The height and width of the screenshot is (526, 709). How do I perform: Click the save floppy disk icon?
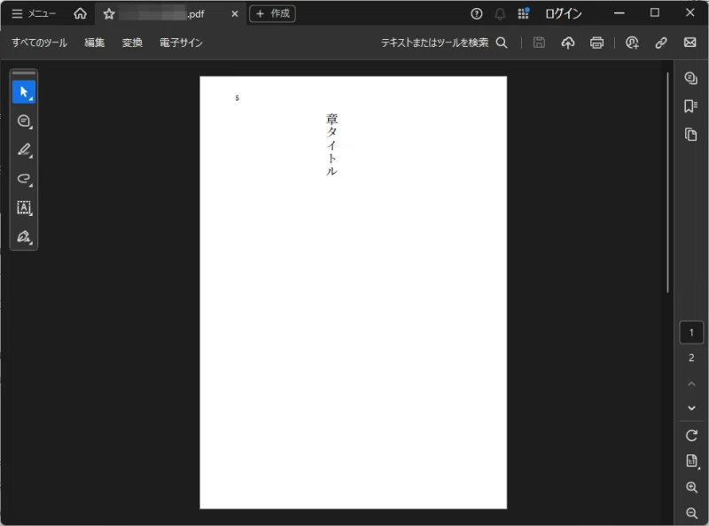pyautogui.click(x=539, y=43)
